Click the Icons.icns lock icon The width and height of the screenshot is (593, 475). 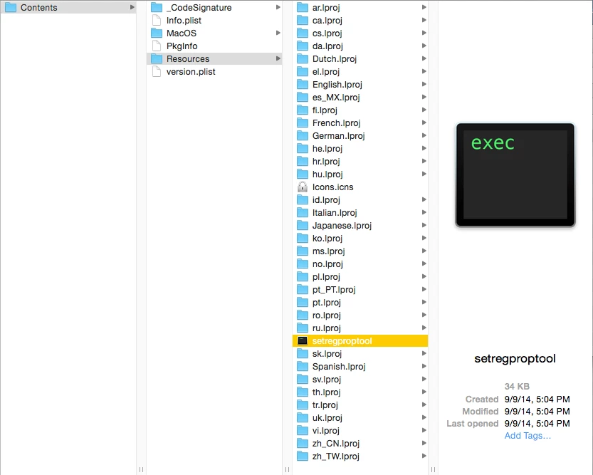pos(303,187)
